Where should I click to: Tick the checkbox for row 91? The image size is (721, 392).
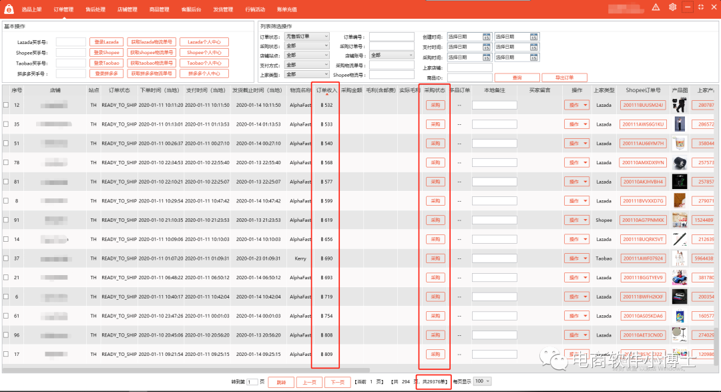pos(6,220)
